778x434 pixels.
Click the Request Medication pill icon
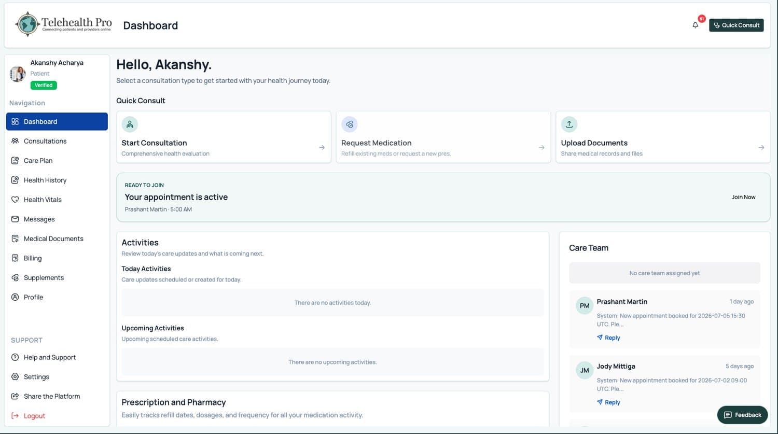click(350, 124)
